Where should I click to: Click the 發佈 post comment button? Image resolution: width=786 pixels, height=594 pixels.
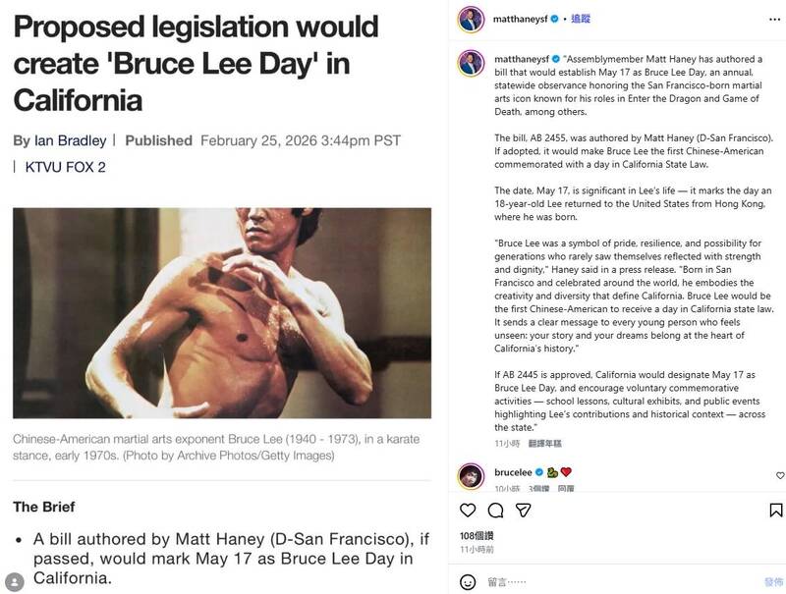[773, 581]
